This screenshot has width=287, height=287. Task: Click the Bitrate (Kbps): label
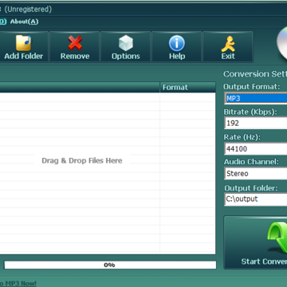[250, 112]
